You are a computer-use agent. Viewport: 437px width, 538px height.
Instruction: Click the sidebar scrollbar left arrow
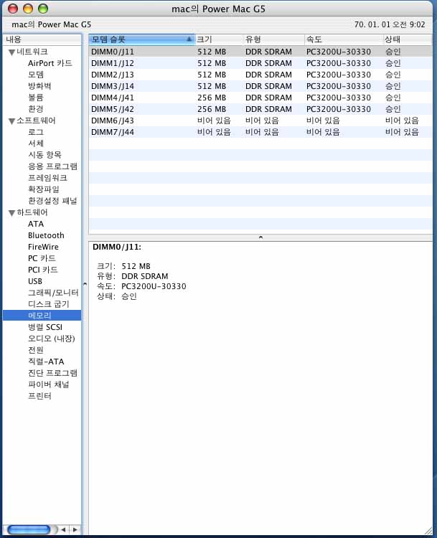coord(62,530)
